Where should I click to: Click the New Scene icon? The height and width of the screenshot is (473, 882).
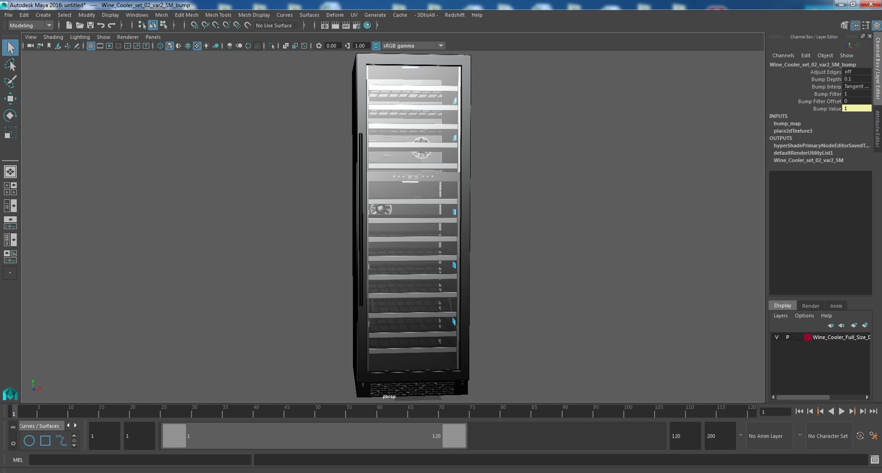point(69,25)
